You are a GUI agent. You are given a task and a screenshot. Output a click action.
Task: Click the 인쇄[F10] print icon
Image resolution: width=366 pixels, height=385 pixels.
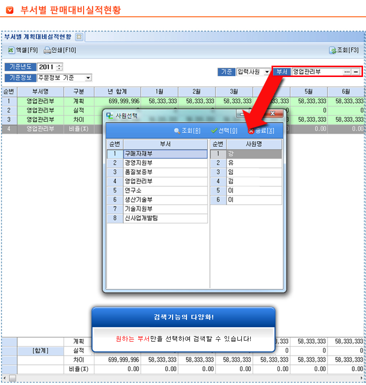coord(47,50)
